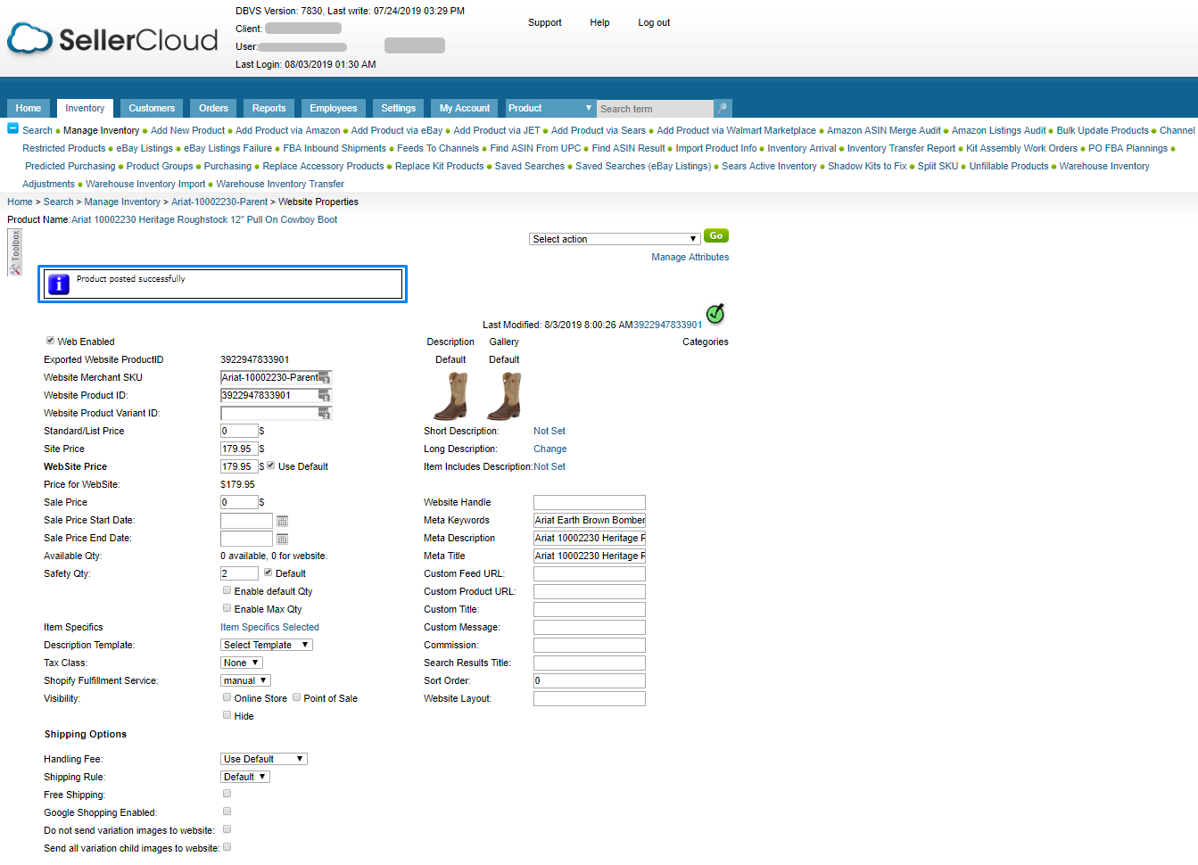Check Google Shopping Enabled checkbox
Viewport: 1198px width, 865px height.
(227, 811)
